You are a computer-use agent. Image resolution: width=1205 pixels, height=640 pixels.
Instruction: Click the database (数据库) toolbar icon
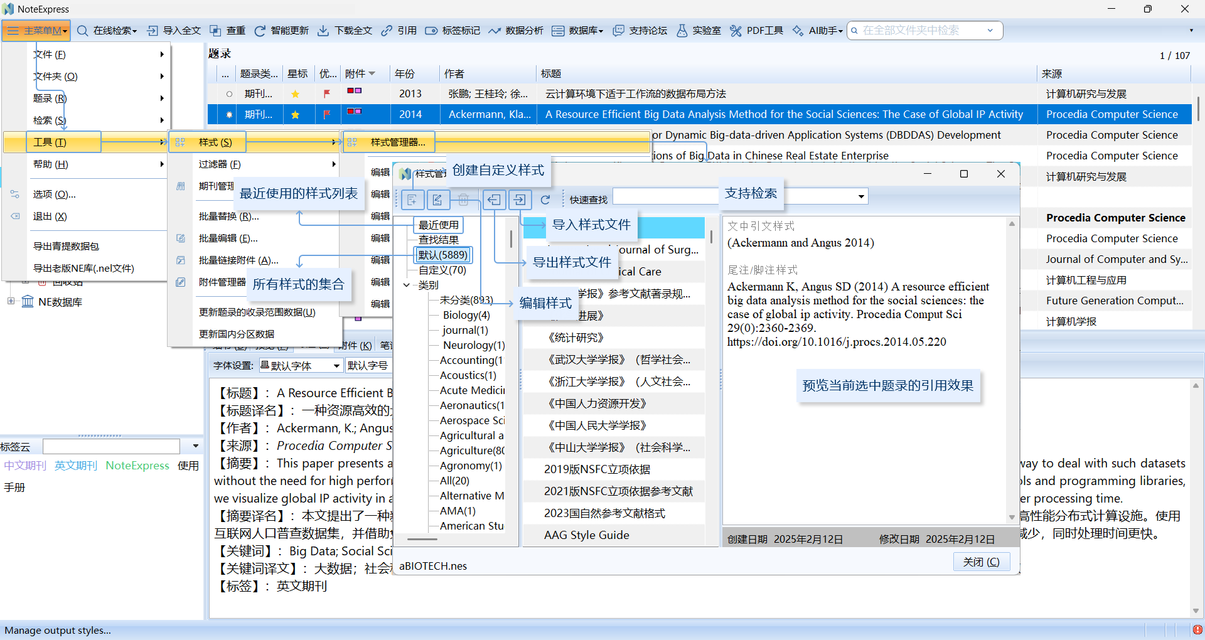[x=558, y=31]
